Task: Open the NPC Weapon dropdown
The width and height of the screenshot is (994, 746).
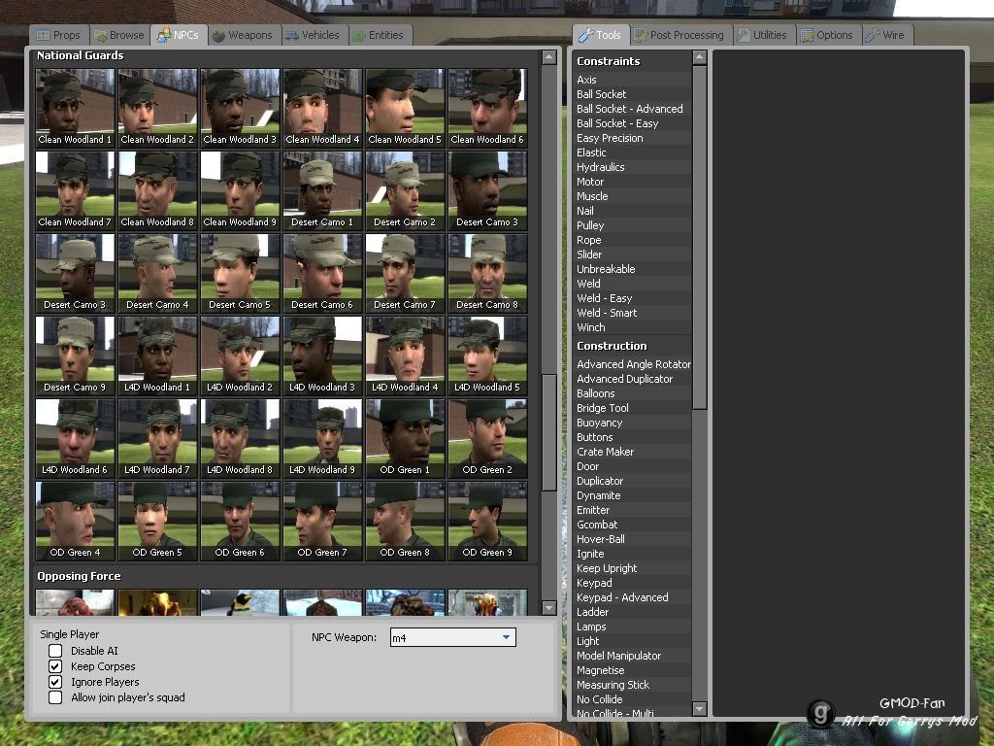Action: click(452, 637)
